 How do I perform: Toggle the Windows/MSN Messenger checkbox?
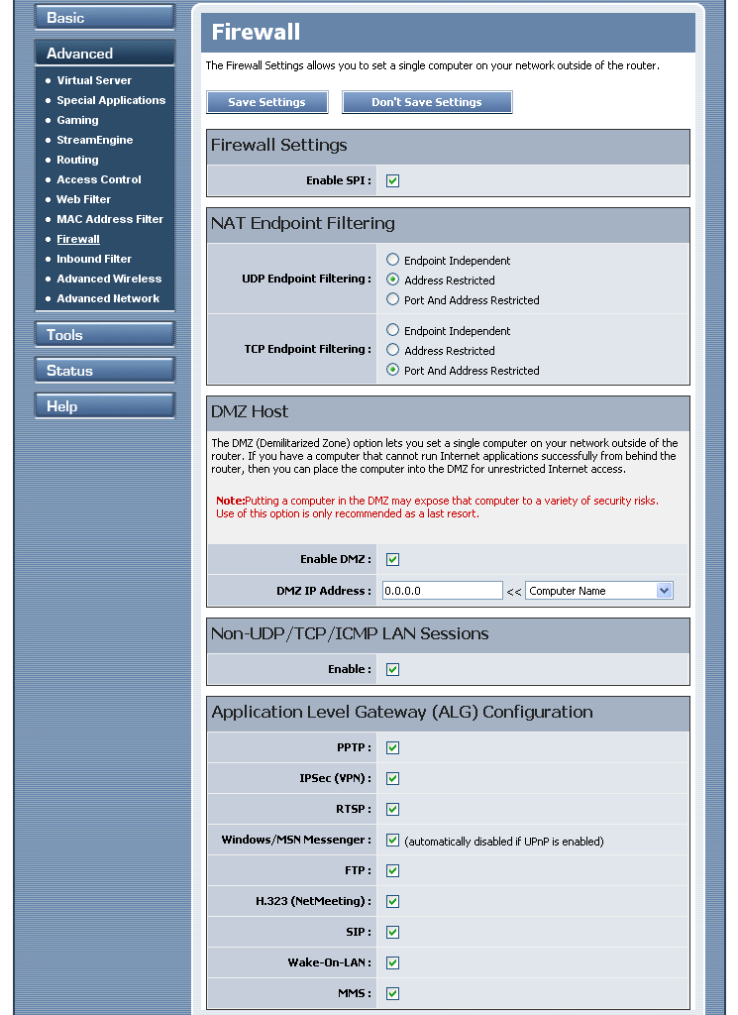(392, 841)
